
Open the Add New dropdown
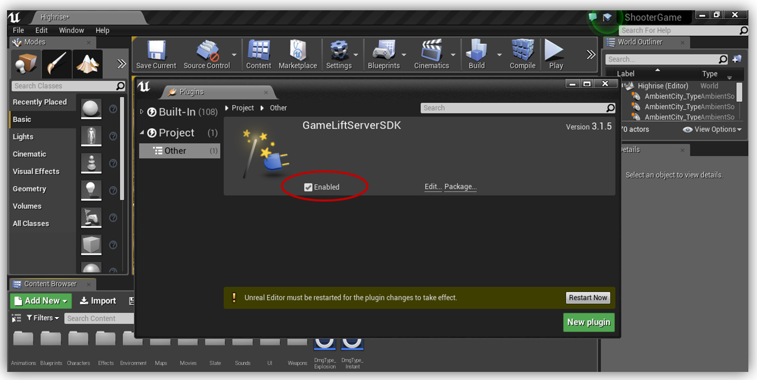pyautogui.click(x=41, y=301)
